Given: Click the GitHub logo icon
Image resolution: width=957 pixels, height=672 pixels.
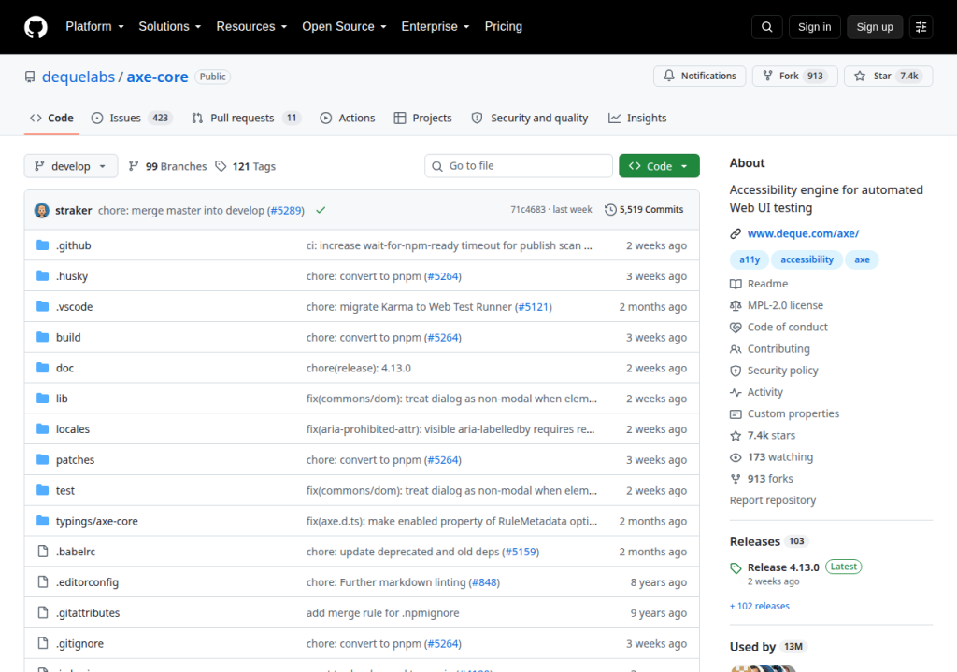Looking at the screenshot, I should point(36,27).
